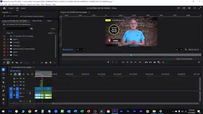
Task: Click Create new graphic in Properties
Action: 11,16
